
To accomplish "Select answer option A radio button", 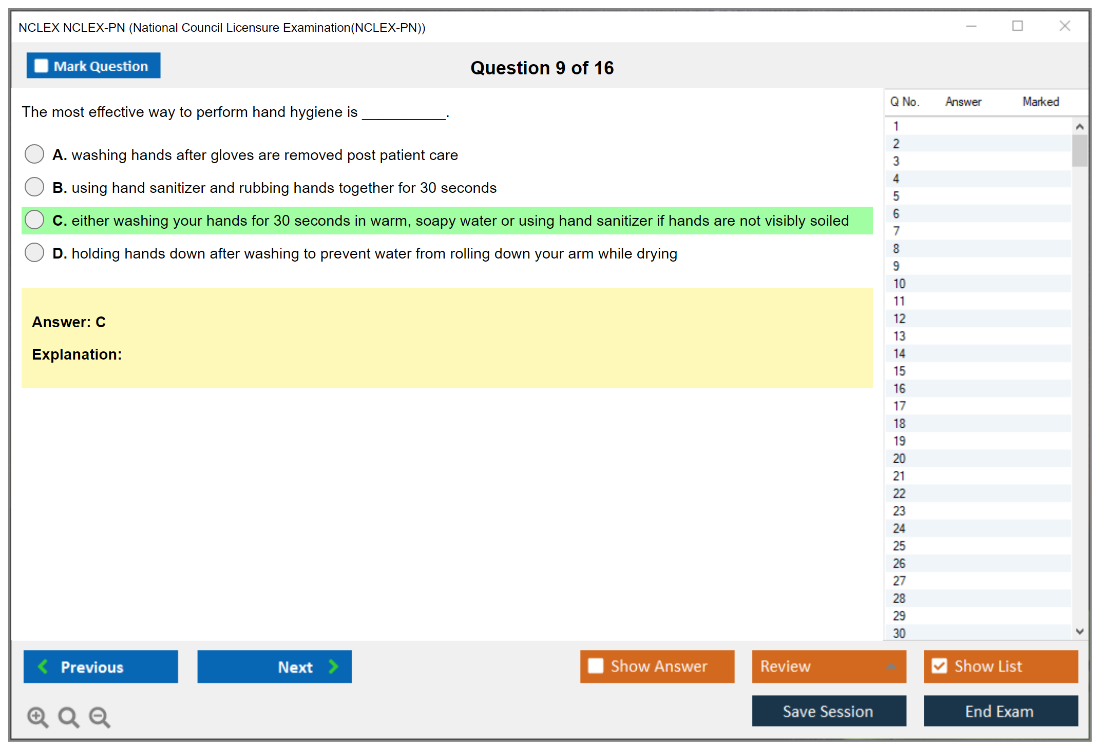I will point(34,154).
